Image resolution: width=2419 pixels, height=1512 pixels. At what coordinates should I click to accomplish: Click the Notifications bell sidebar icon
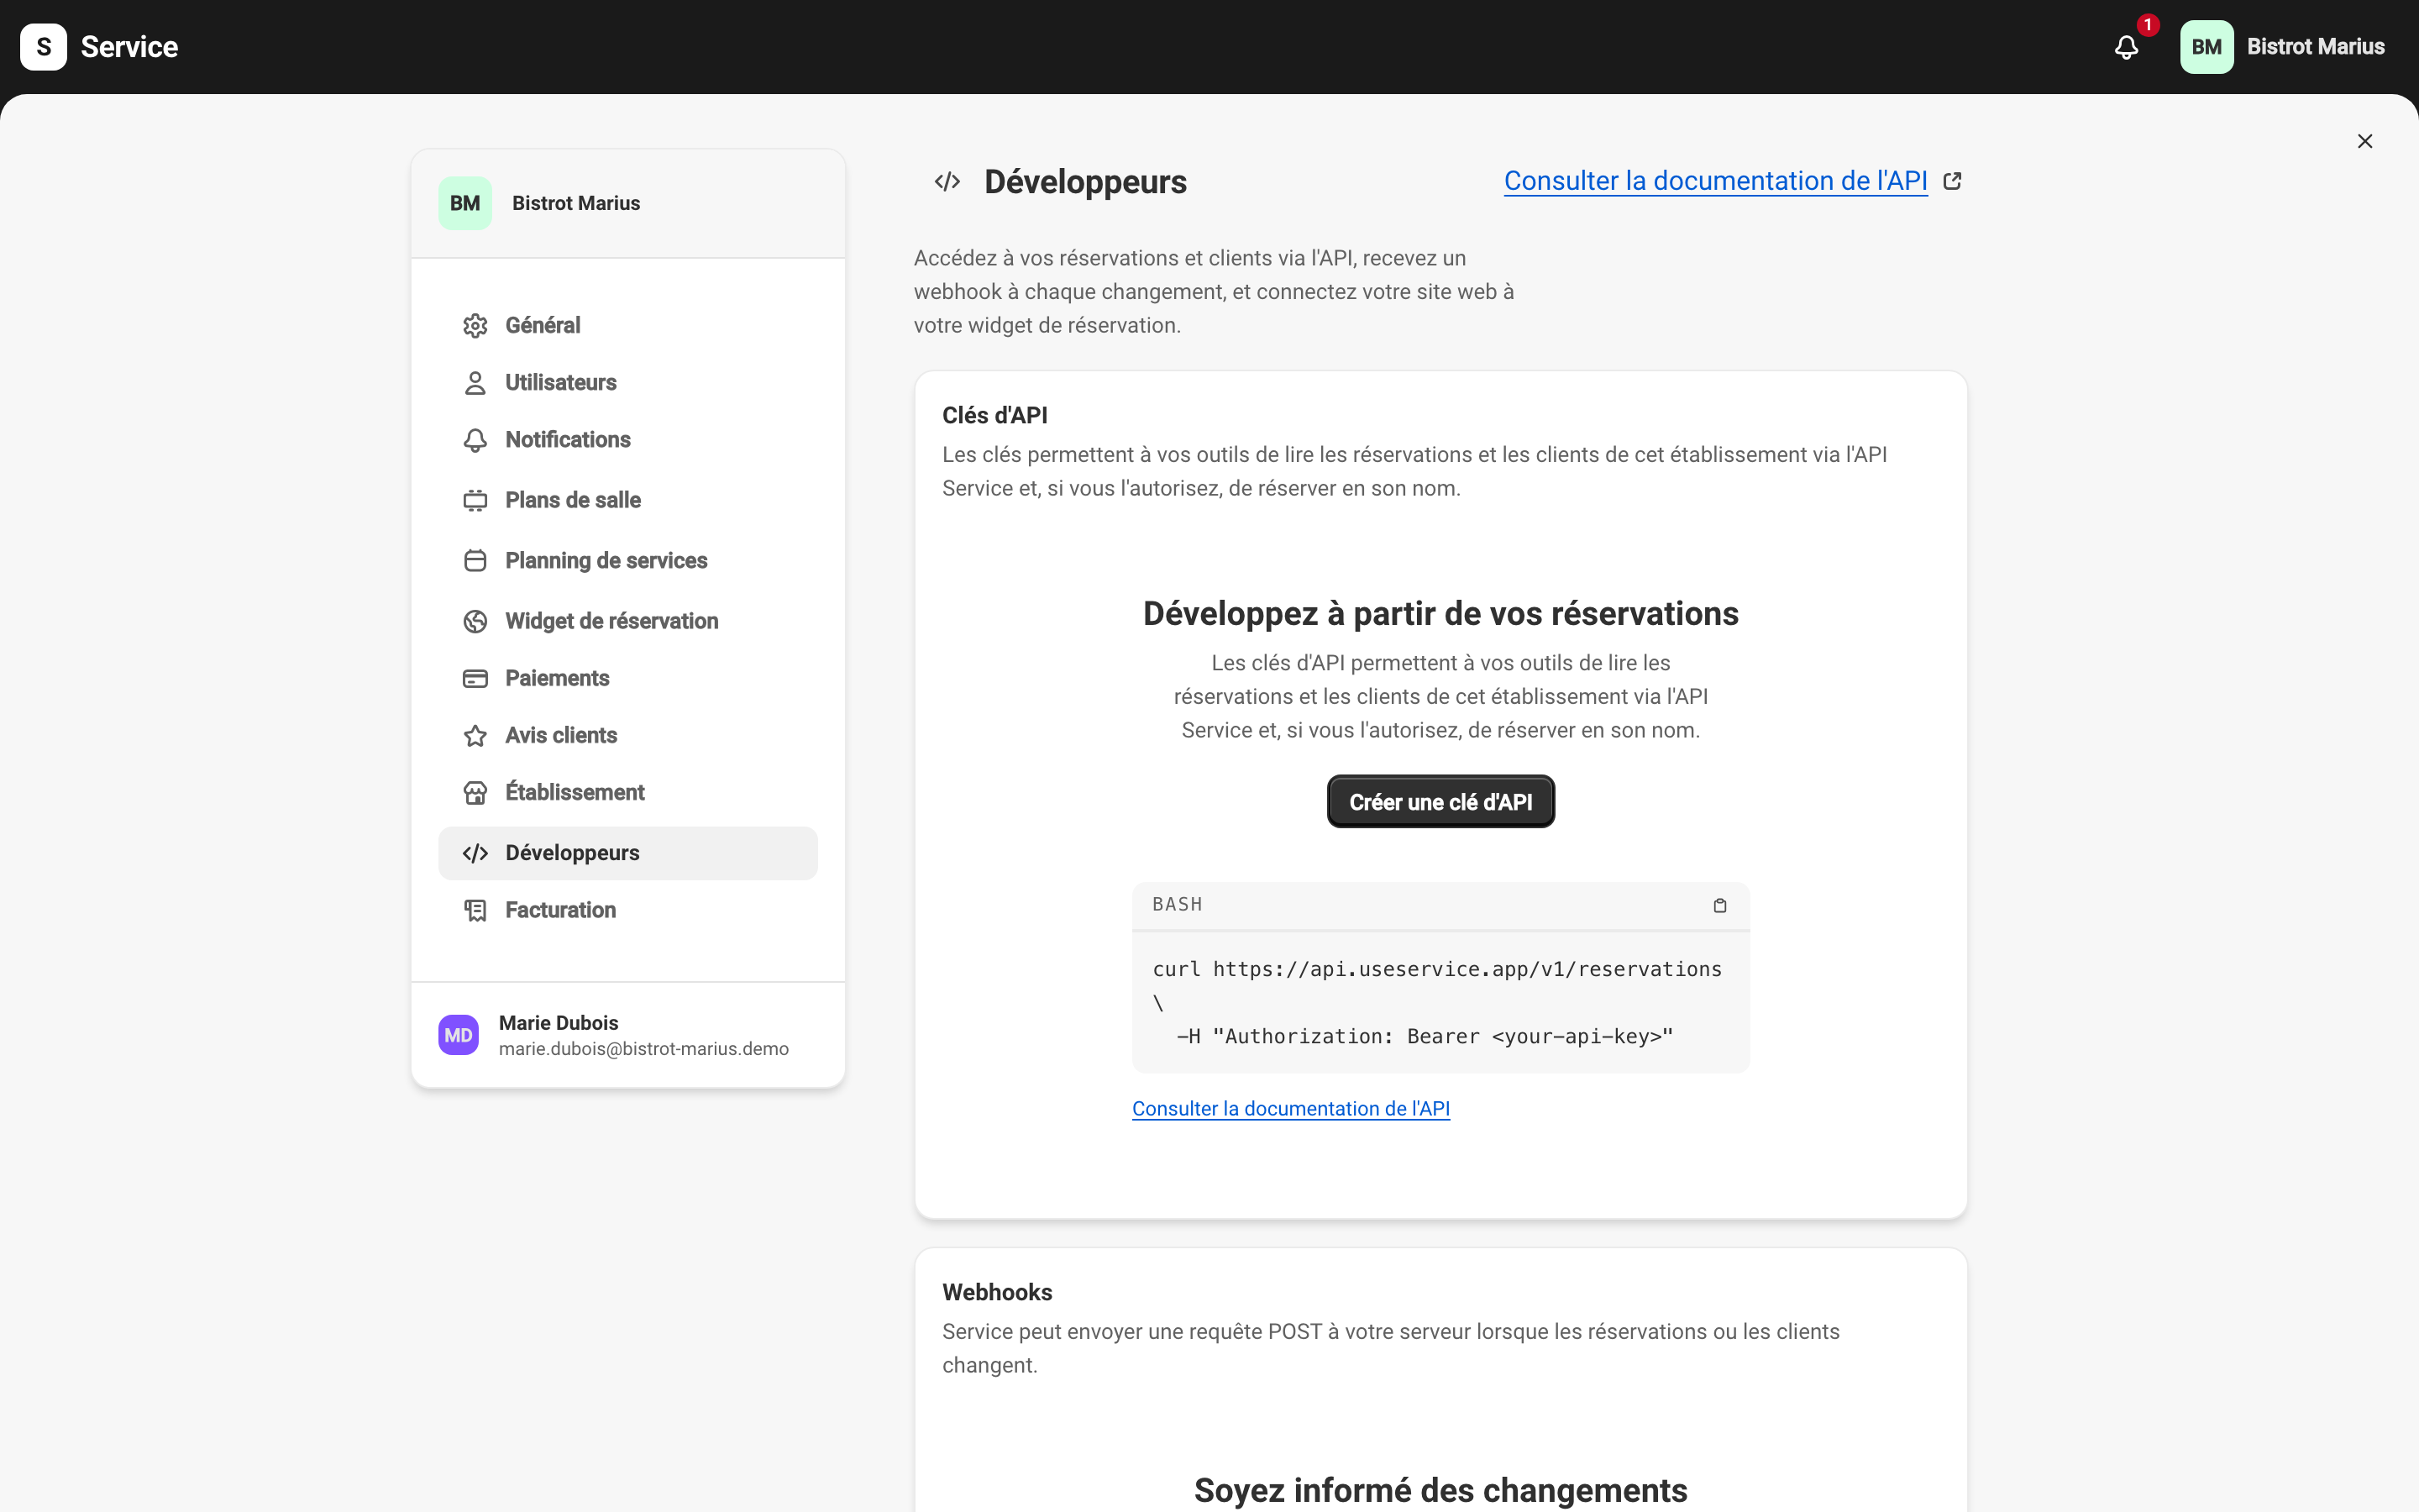[x=475, y=440]
